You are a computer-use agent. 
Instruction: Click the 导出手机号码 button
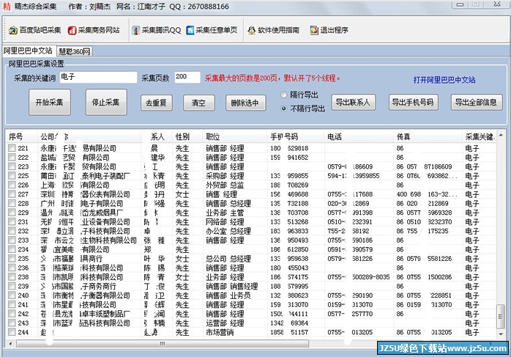tap(413, 103)
